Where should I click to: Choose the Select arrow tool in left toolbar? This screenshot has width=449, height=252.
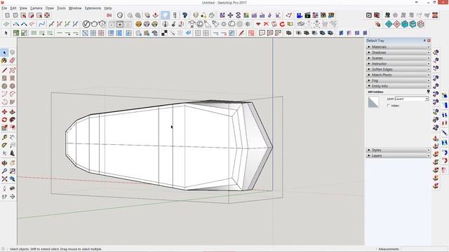(x=4, y=52)
